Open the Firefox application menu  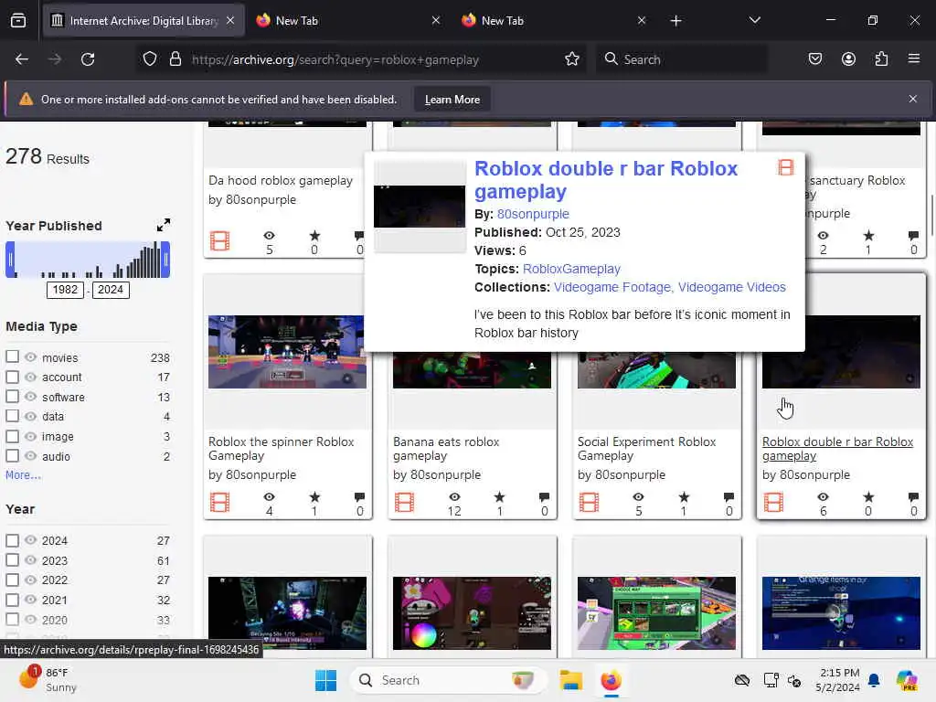(913, 58)
